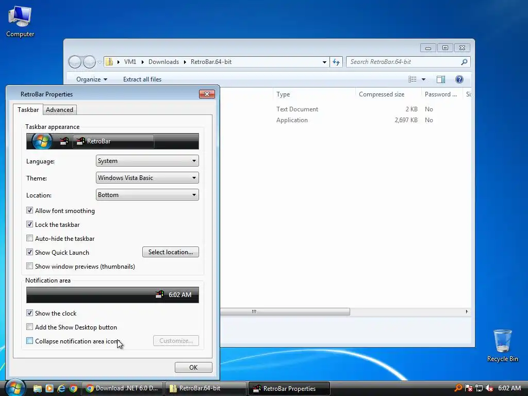Enable Add the Show Desktop button

(29, 327)
